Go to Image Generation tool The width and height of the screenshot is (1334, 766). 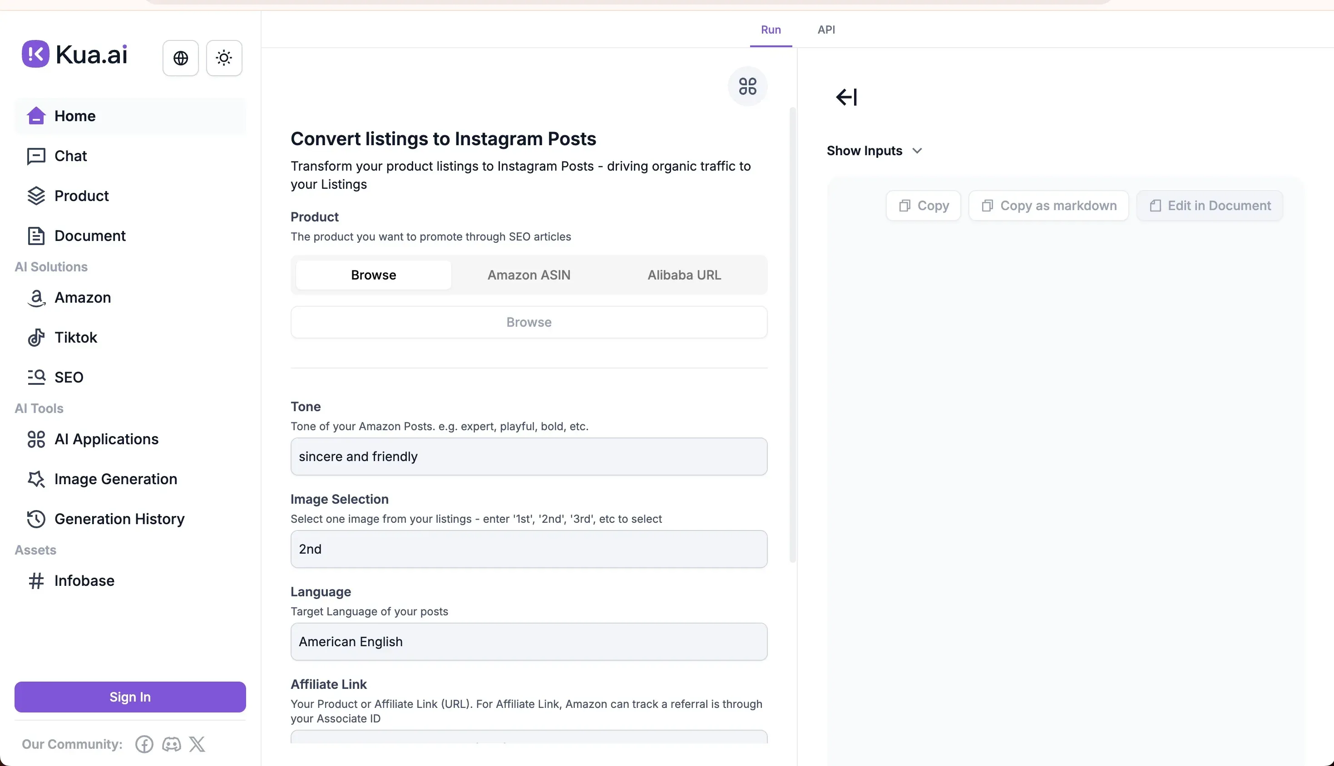pos(116,479)
